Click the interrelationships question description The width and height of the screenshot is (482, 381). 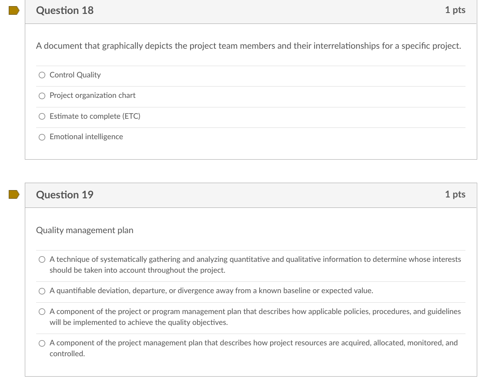coord(248,46)
